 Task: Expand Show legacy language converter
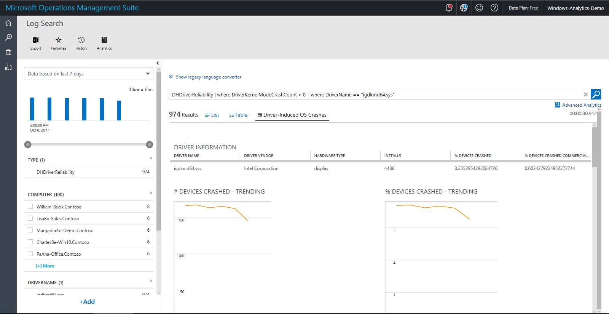click(x=205, y=77)
